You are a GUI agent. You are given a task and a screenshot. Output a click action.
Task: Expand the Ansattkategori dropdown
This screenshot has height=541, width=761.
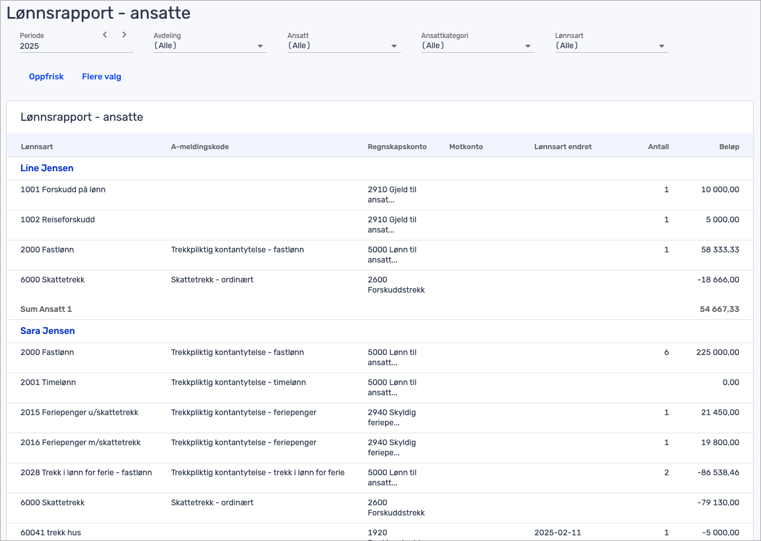477,46
